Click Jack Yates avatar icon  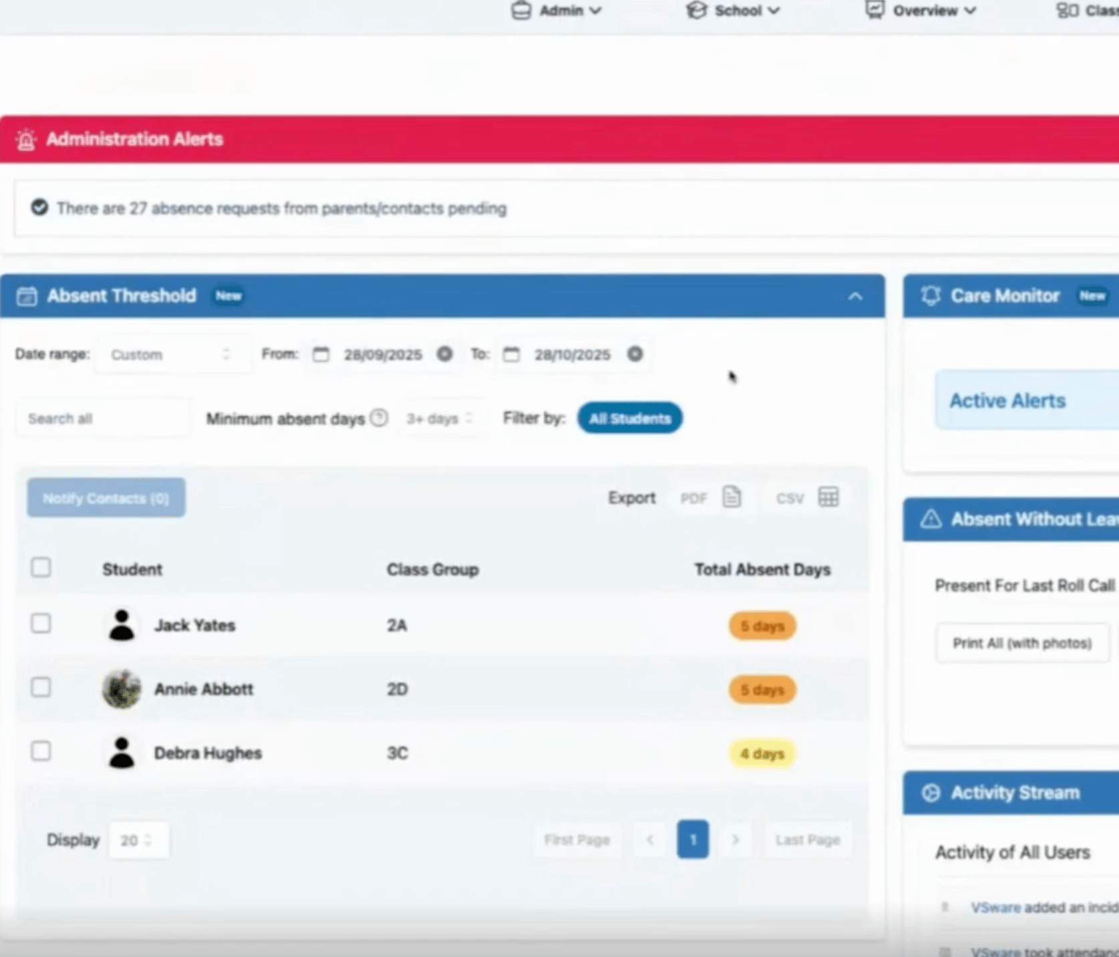click(122, 626)
